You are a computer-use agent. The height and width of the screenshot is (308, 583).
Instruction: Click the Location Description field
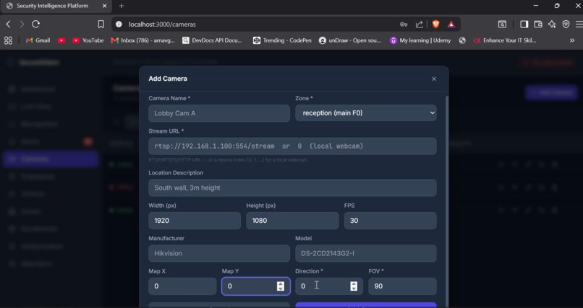[x=292, y=188]
